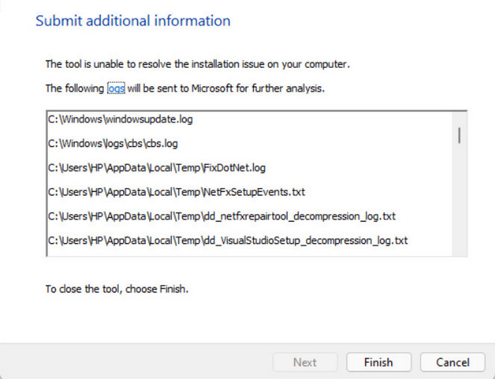Click the "The following" text before logs link

point(75,89)
